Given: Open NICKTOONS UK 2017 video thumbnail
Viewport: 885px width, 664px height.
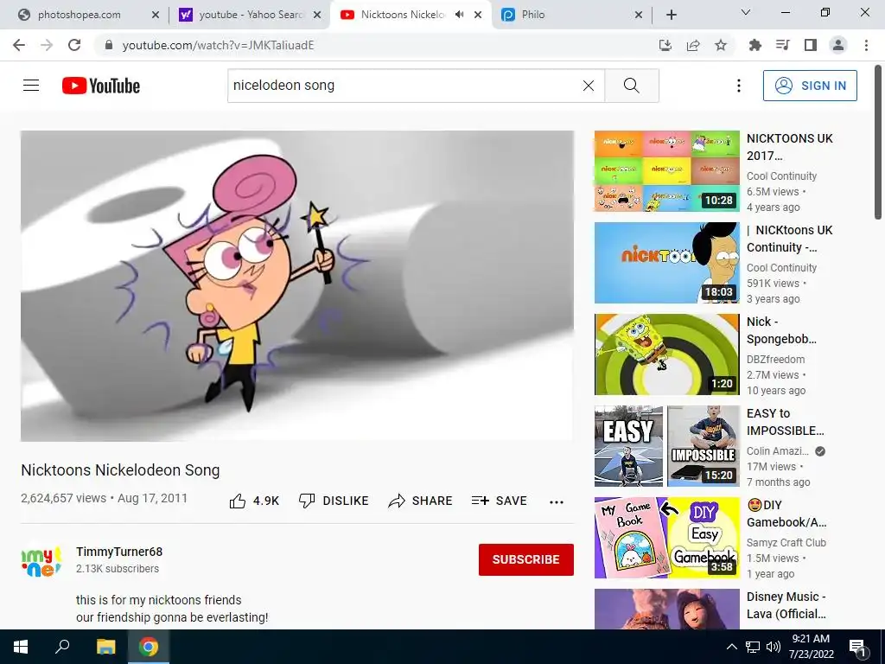Looking at the screenshot, I should [x=666, y=171].
